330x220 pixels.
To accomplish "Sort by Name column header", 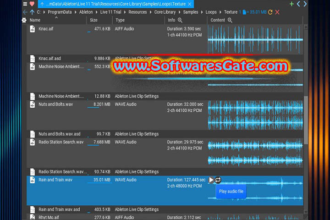I will pos(35,20).
